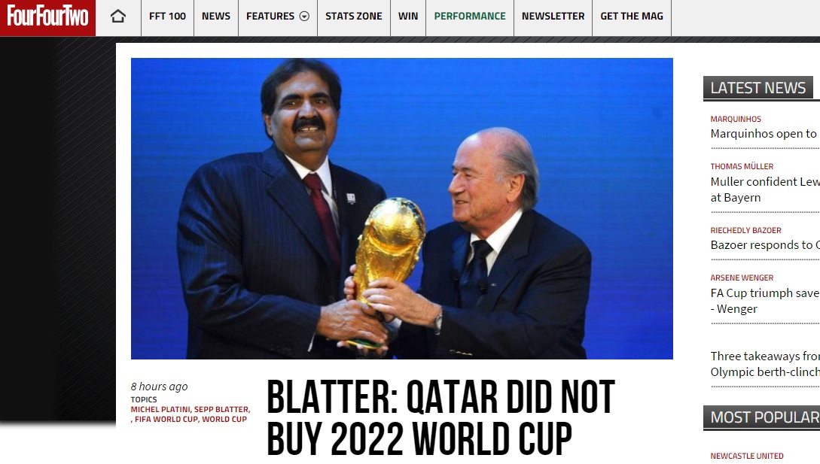
Task: Go to the home page icon
Action: pyautogui.click(x=118, y=17)
